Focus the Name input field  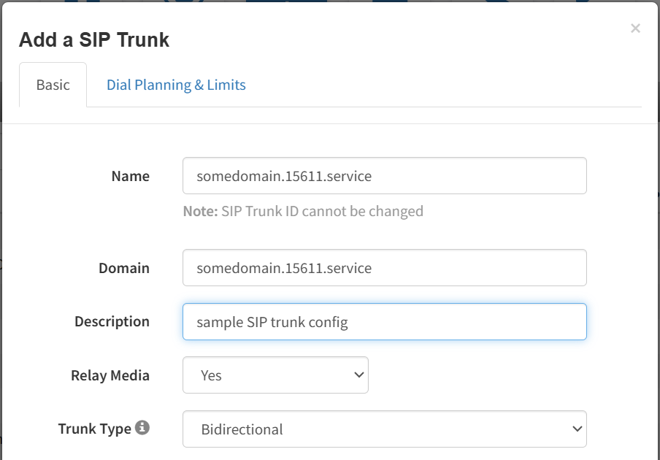coord(384,176)
